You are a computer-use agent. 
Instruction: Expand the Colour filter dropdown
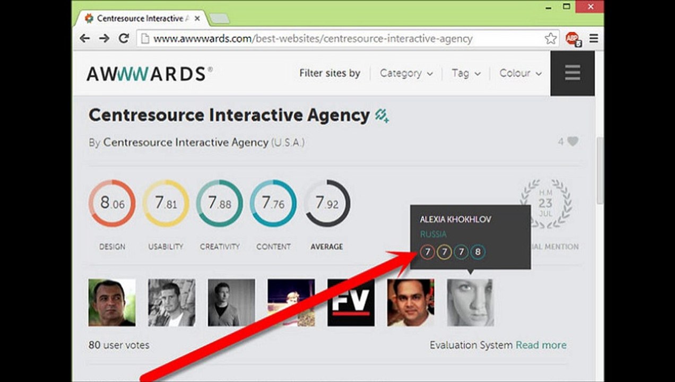520,73
